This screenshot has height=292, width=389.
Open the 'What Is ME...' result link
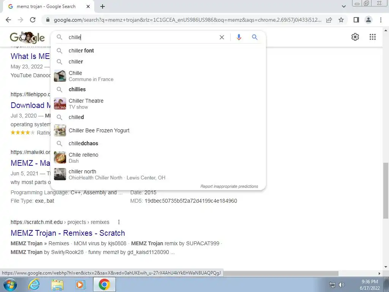(x=30, y=56)
